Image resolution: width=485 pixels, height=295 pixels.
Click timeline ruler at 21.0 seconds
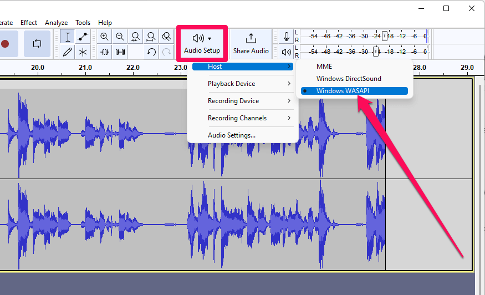coord(85,68)
